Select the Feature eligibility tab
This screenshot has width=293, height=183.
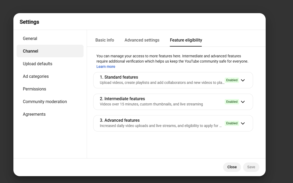(x=186, y=40)
